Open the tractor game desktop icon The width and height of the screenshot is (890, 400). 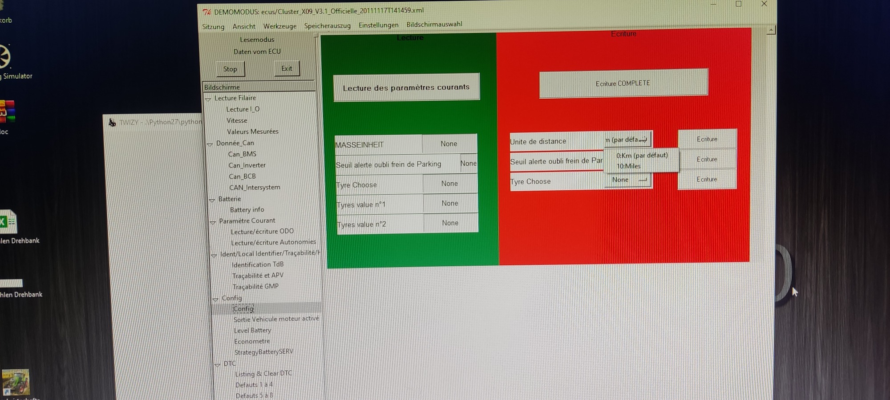16,382
